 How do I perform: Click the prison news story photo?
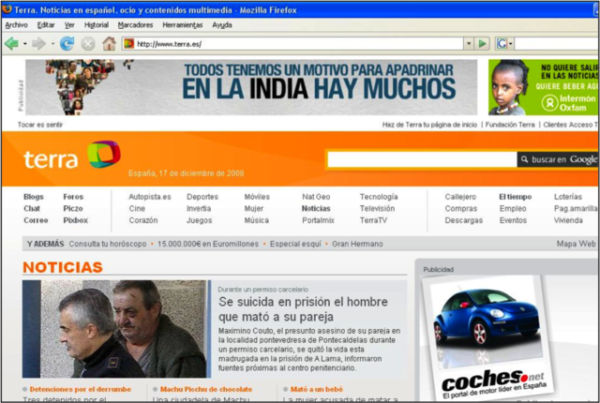click(116, 329)
